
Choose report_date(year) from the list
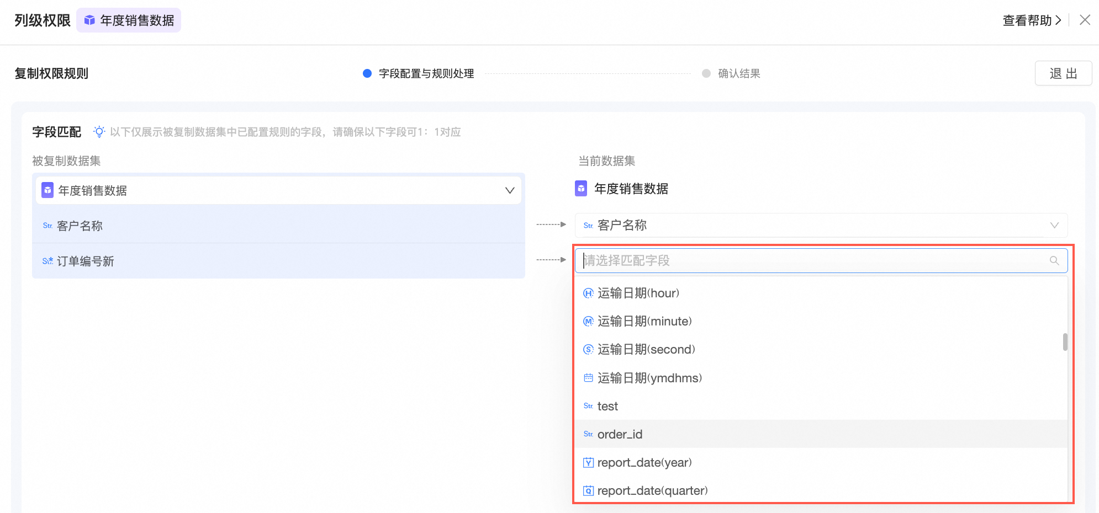[821, 462]
